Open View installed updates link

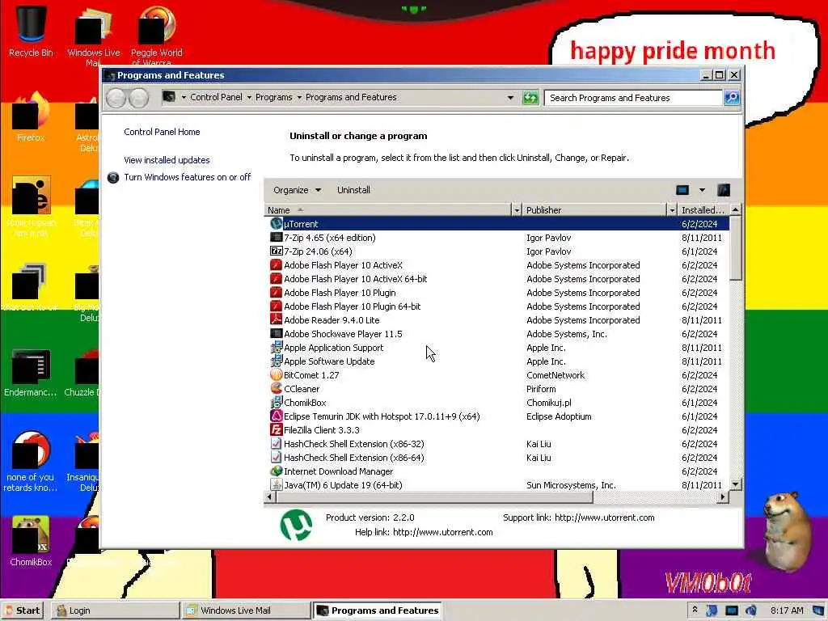pyautogui.click(x=167, y=160)
